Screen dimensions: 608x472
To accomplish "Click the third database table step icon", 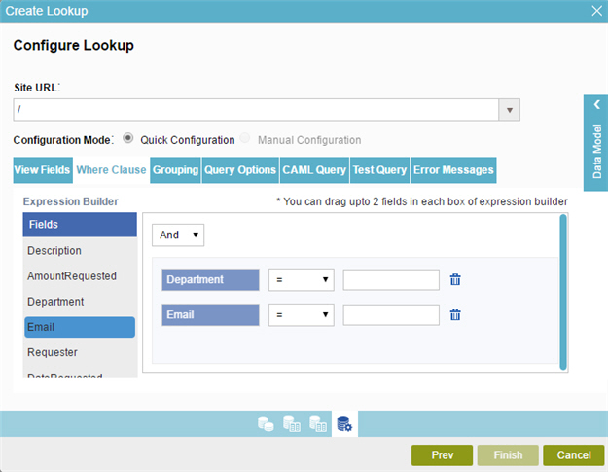I will pos(317,423).
